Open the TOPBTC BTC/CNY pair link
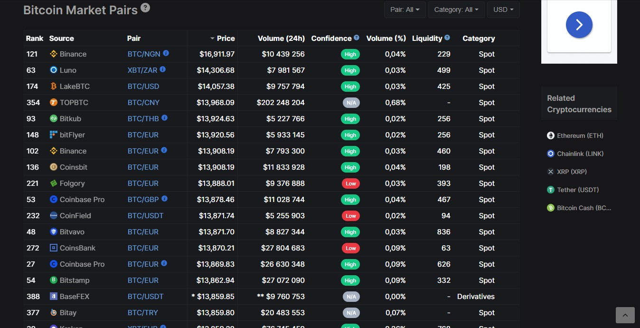The image size is (640, 328). (x=143, y=102)
